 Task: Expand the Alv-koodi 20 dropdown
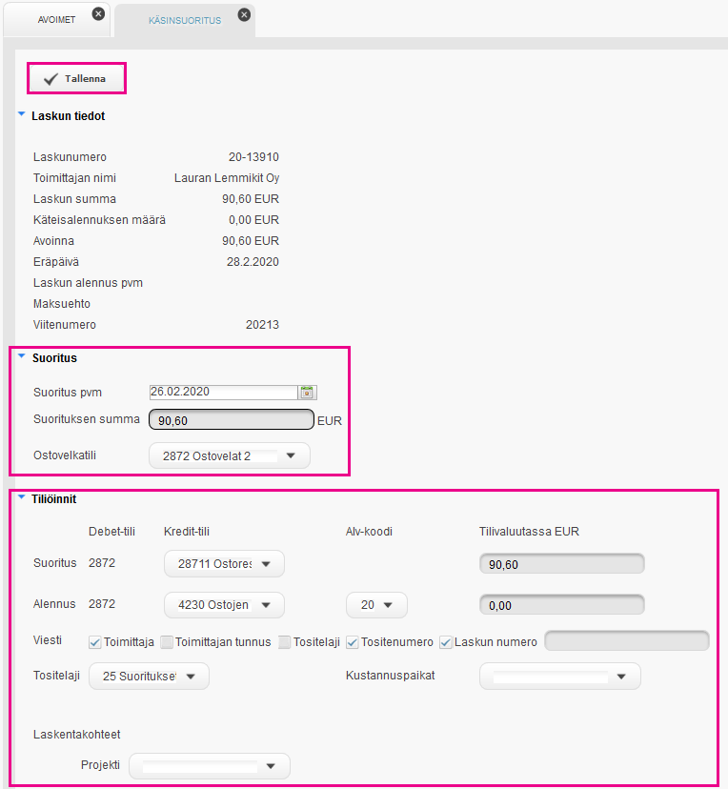[375, 604]
